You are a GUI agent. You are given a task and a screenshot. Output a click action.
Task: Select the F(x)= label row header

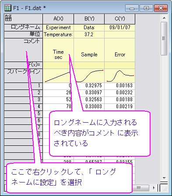[x=24, y=65]
